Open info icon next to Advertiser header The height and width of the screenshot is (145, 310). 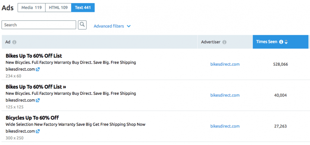(x=225, y=42)
